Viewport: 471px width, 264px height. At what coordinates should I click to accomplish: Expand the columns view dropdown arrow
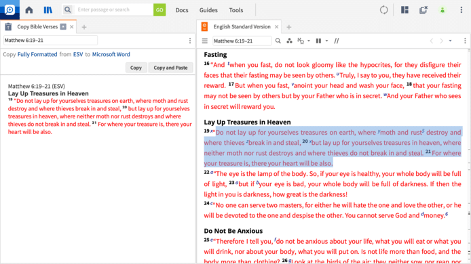pyautogui.click(x=326, y=41)
